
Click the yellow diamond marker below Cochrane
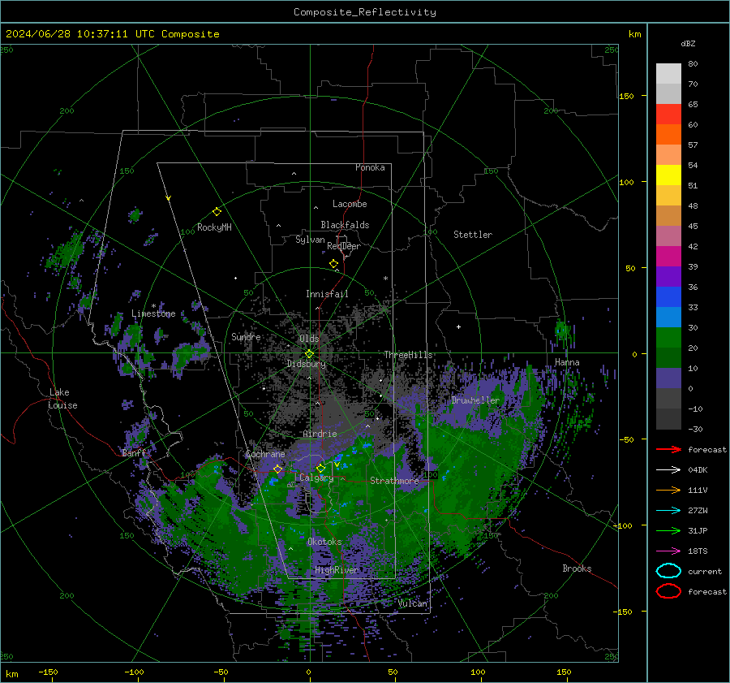coord(277,469)
